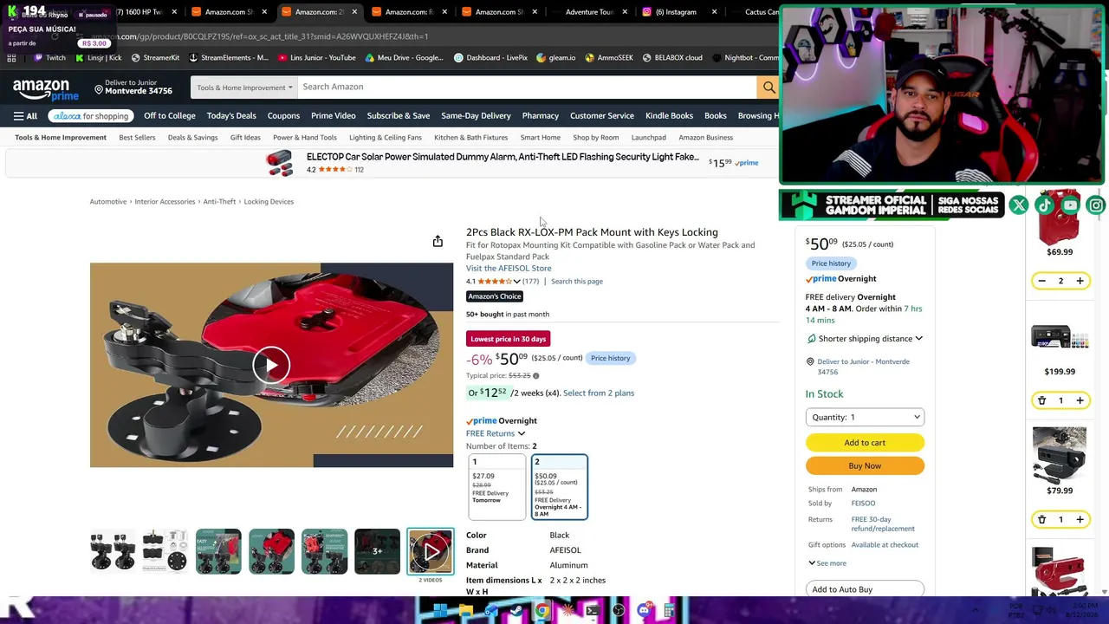Open Today's Deals in the Amazon nav
Image resolution: width=1109 pixels, height=624 pixels.
click(231, 116)
